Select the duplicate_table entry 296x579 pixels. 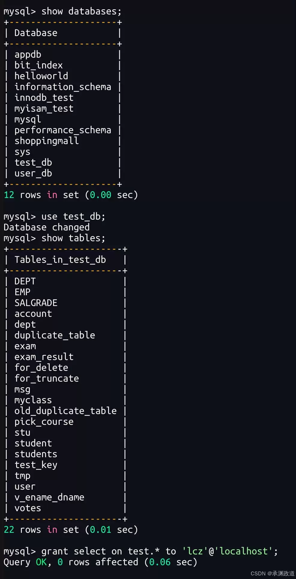55,335
